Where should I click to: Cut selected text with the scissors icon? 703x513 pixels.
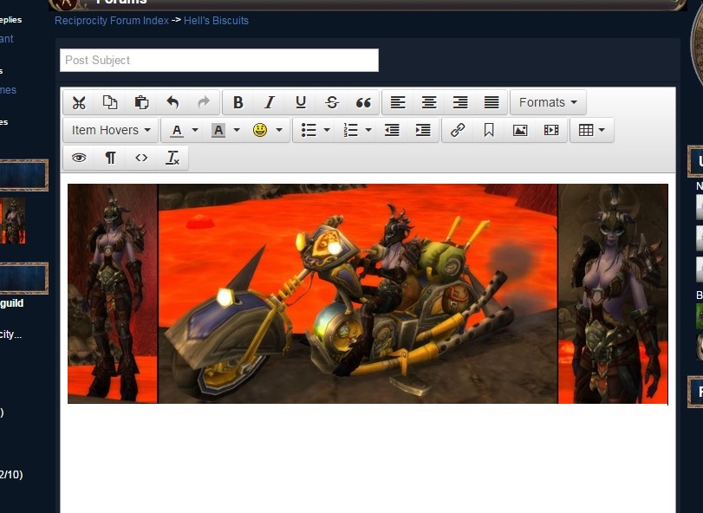[x=79, y=102]
